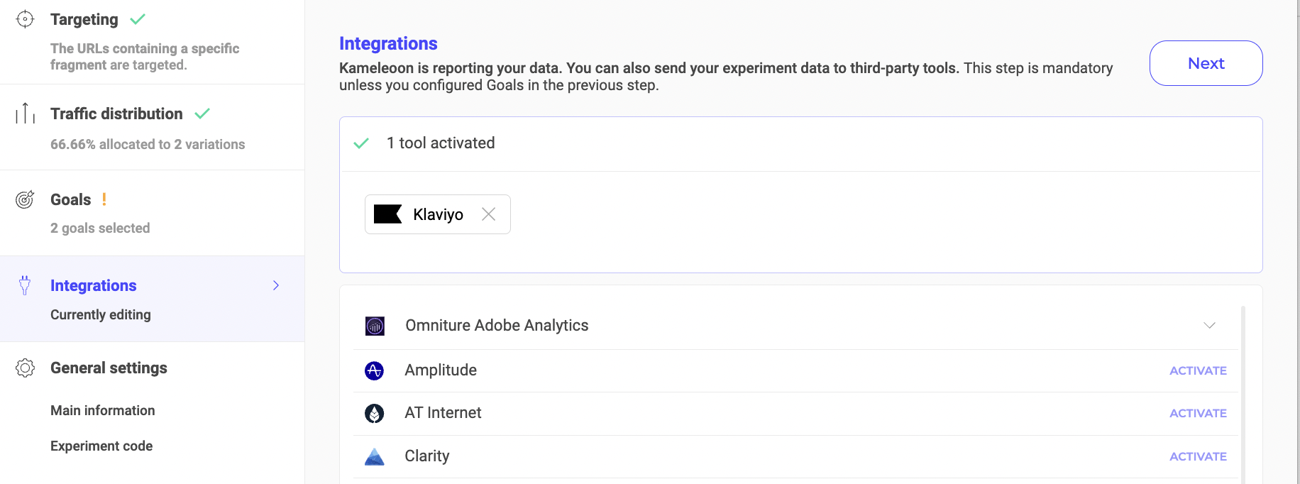Click the General settings gear icon
The image size is (1300, 484).
(25, 368)
